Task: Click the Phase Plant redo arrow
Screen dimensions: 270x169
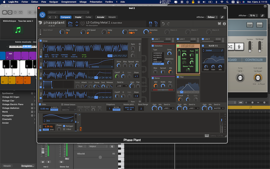Action: (x=168, y=24)
